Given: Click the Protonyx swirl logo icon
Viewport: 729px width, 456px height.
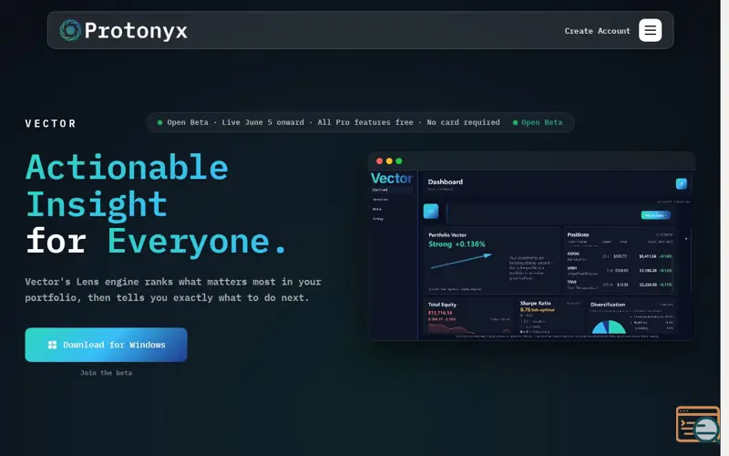Looking at the screenshot, I should 70,30.
